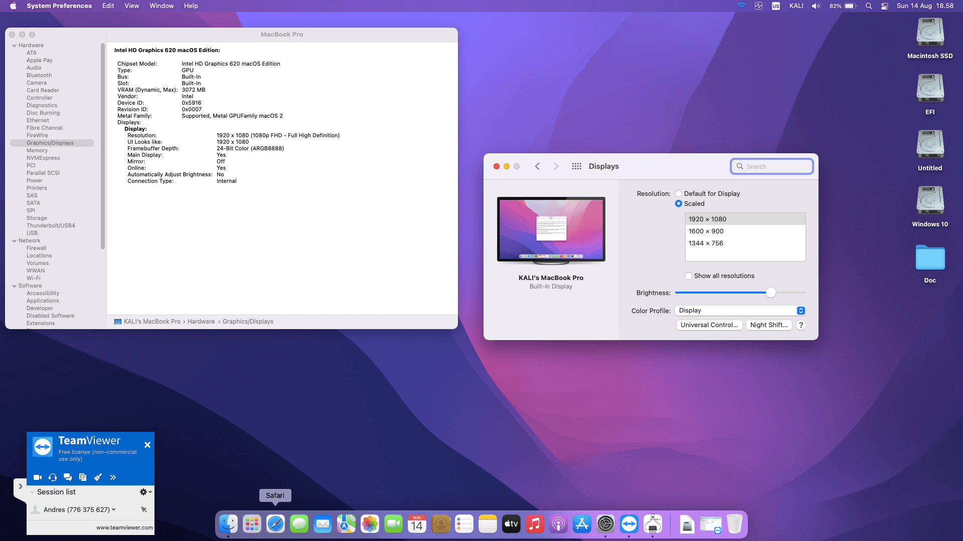This screenshot has width=963, height=541.
Task: Click the Night Shift button
Action: pyautogui.click(x=768, y=325)
